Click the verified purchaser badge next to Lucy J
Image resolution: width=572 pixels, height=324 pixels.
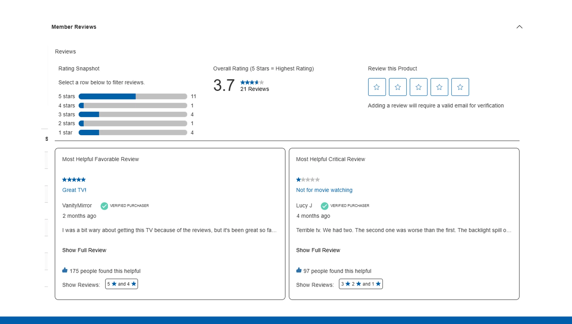pos(324,206)
